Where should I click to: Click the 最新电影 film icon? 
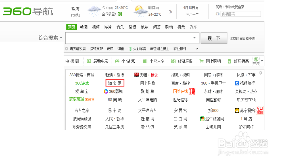pyautogui.click(x=89, y=61)
